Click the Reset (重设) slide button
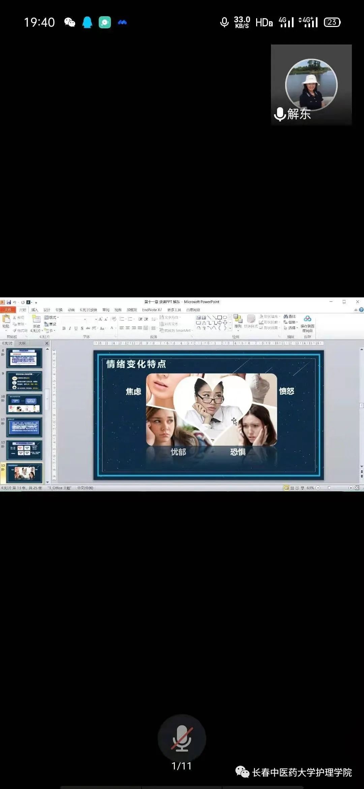The width and height of the screenshot is (364, 789). [x=51, y=324]
